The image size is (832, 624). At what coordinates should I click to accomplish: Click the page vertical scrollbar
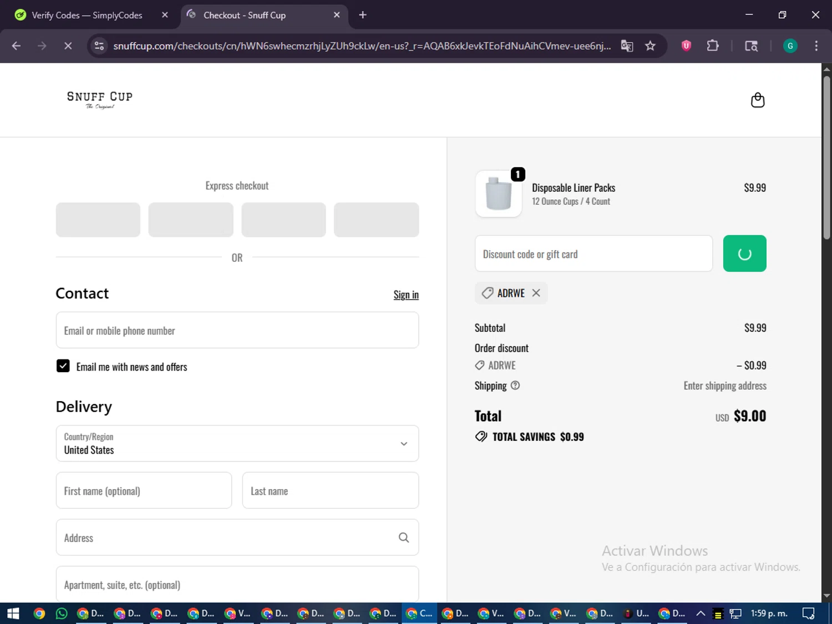coord(826,158)
